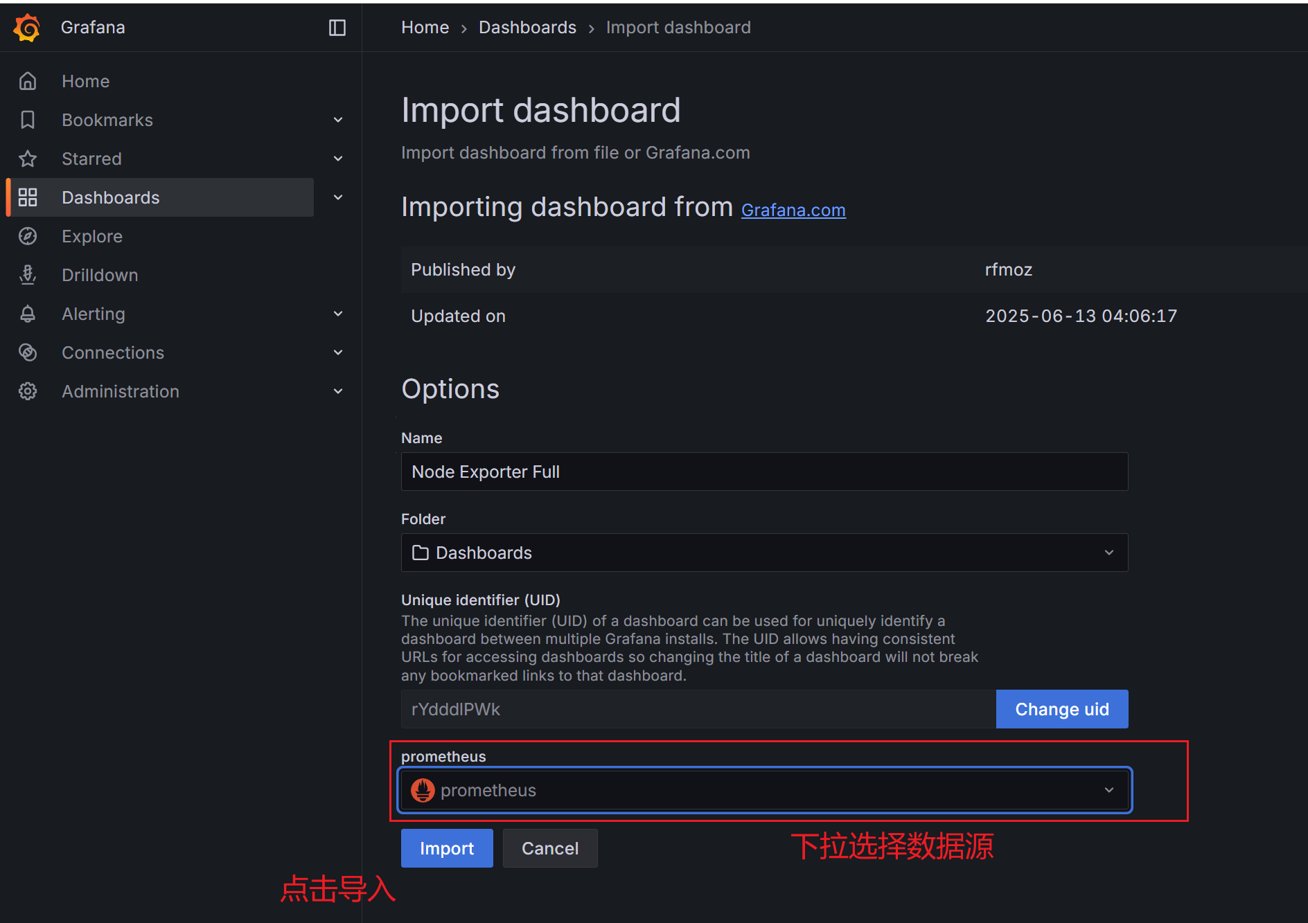1308x923 pixels.
Task: Click the Administration gear icon
Action: click(x=28, y=391)
